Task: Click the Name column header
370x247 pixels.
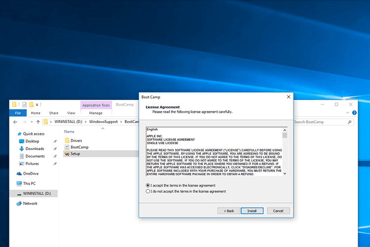Action: (x=69, y=132)
